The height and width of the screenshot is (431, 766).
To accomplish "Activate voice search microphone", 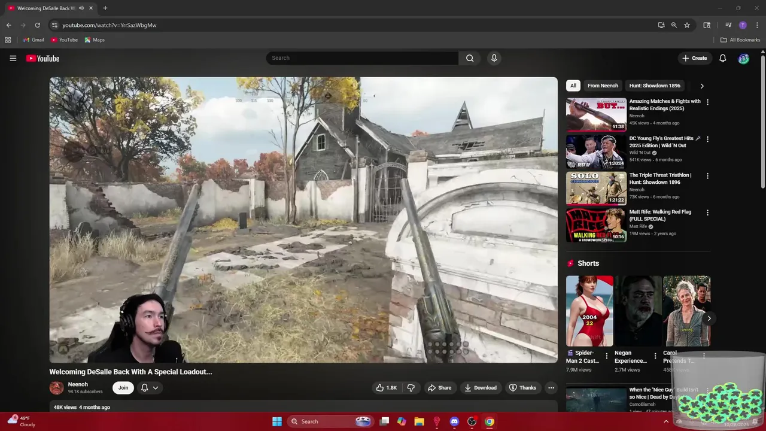I will pyautogui.click(x=494, y=58).
